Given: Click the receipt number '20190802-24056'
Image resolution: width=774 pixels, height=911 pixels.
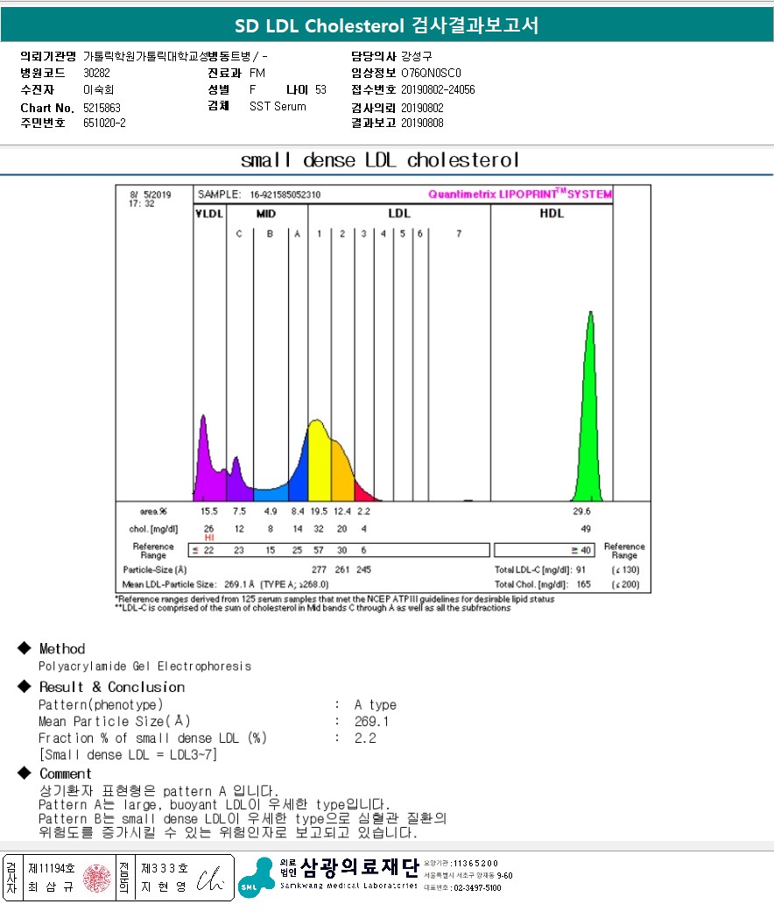Looking at the screenshot, I should (x=438, y=89).
